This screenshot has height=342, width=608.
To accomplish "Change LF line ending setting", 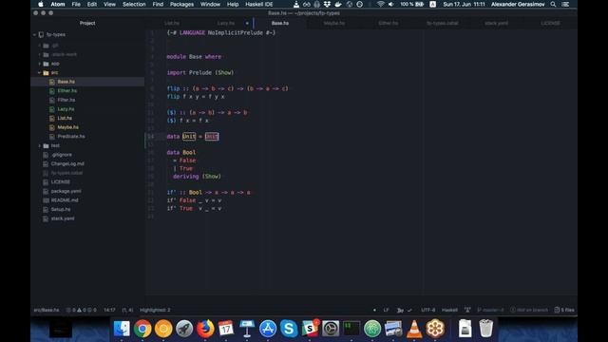I will [386, 311].
